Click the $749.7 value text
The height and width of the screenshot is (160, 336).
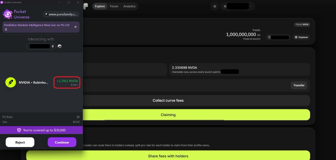[x=74, y=85]
